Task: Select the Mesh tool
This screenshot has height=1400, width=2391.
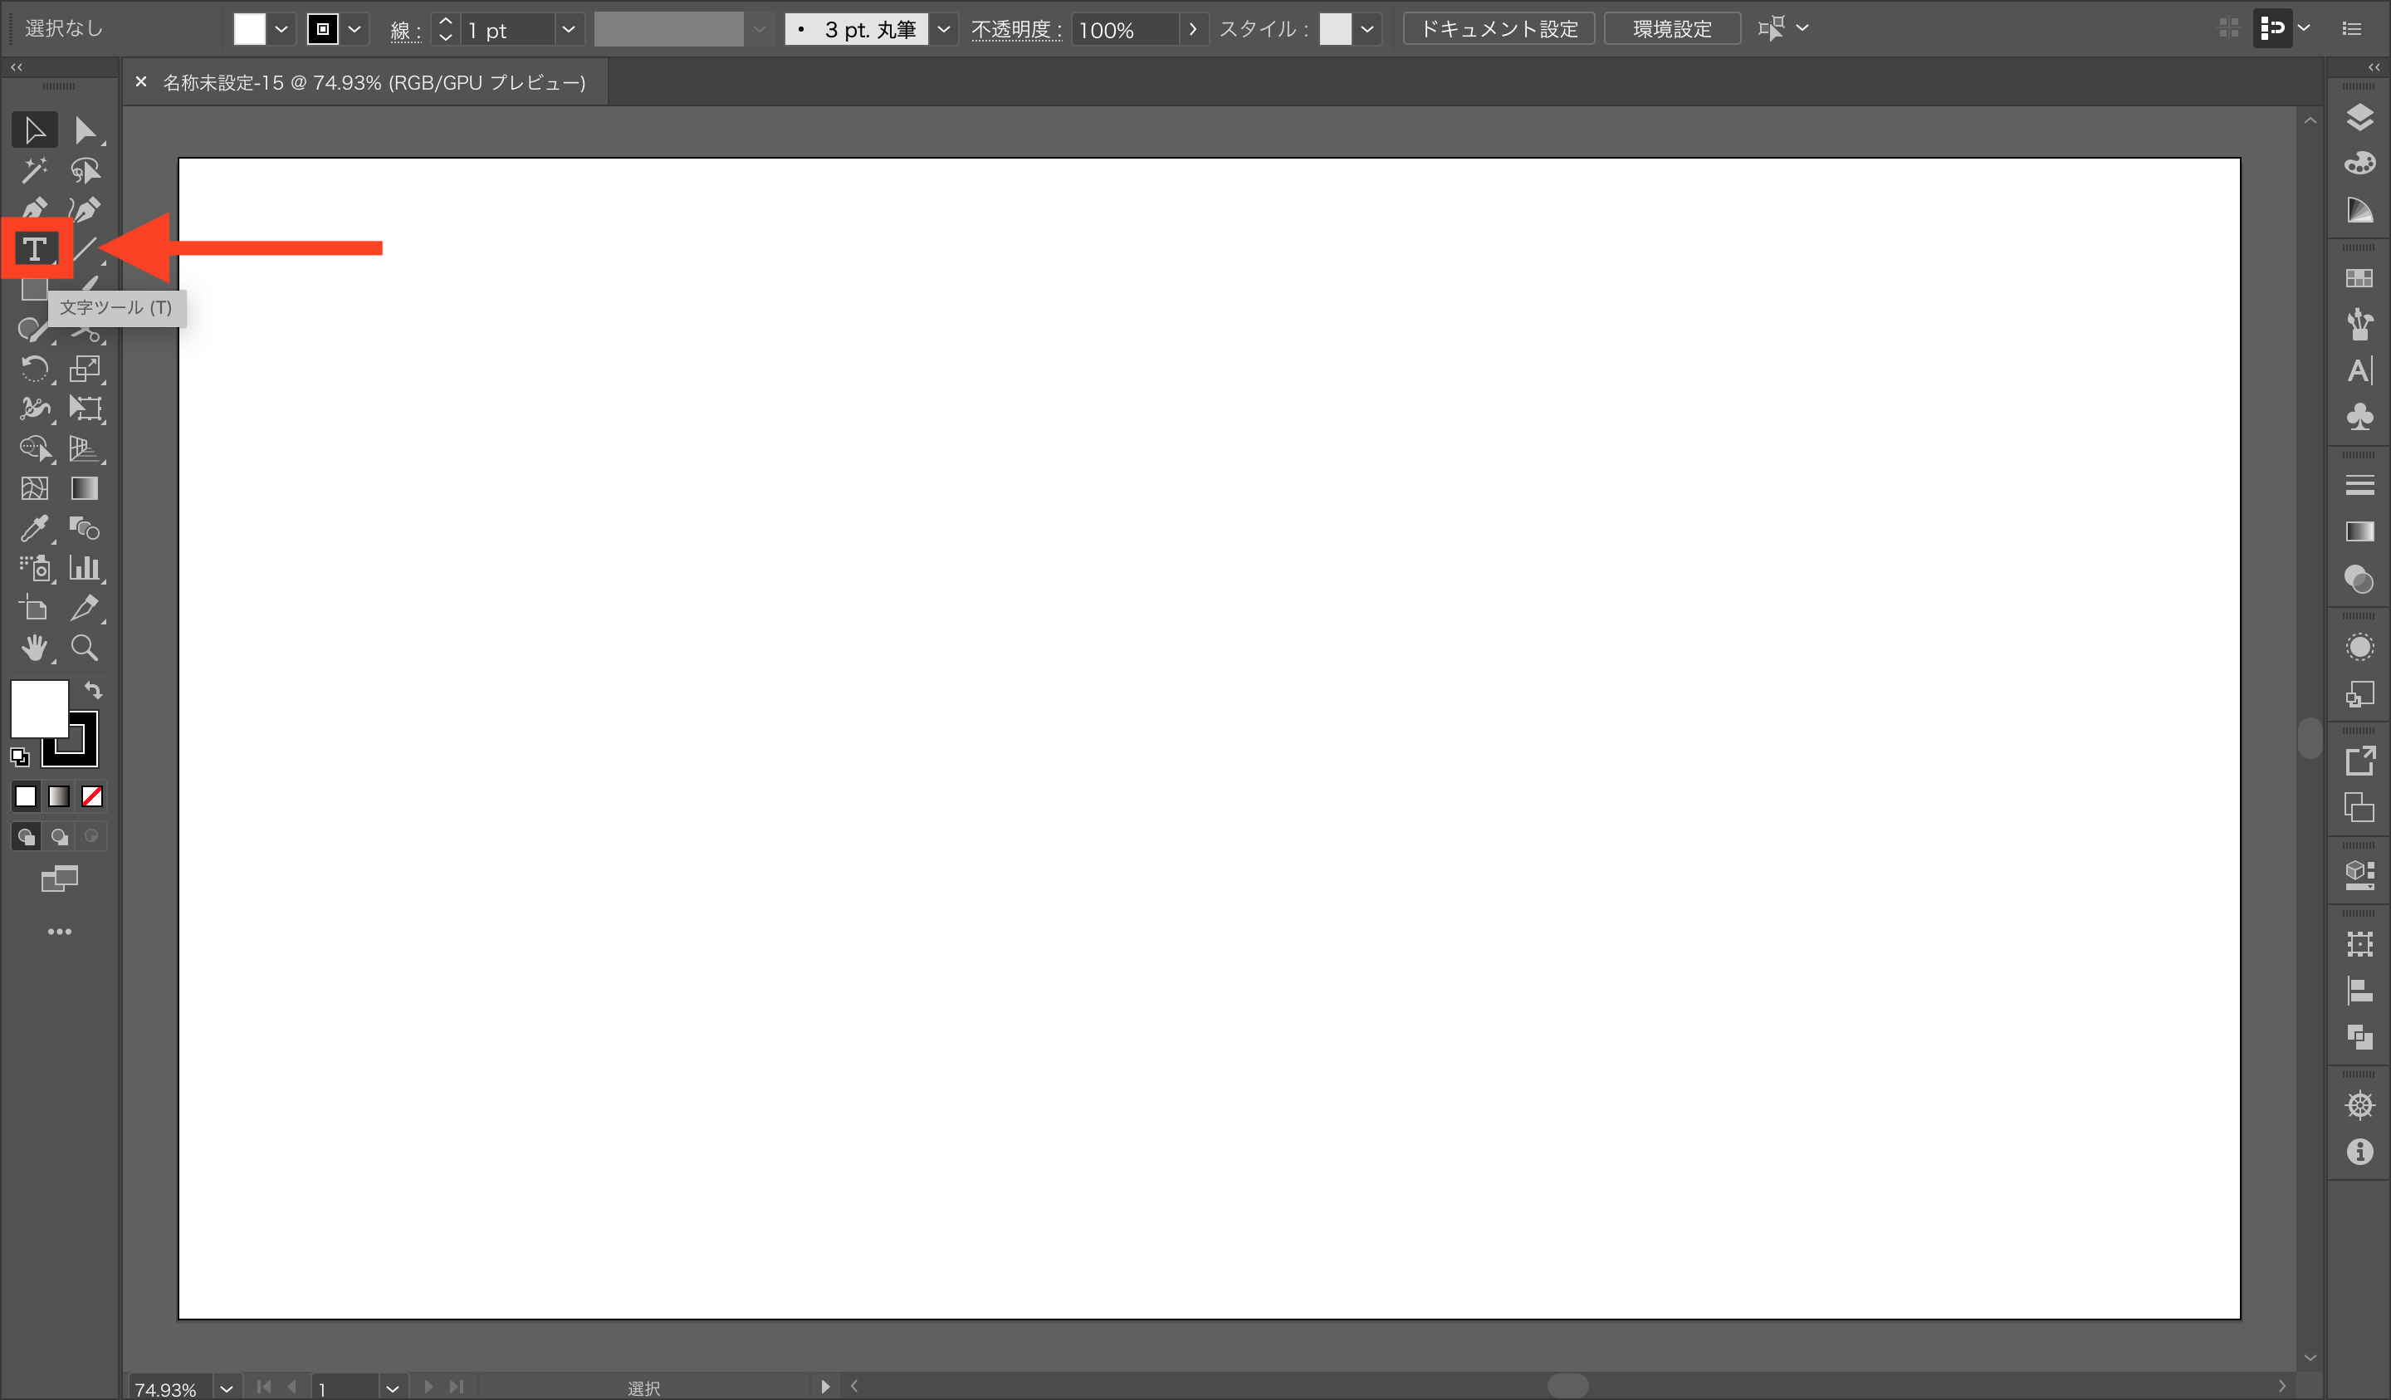Action: 34,488
